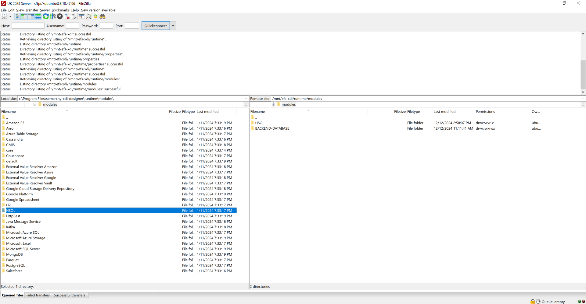Click the message log scroll down arrow
586x304 pixels.
pyautogui.click(x=583, y=92)
